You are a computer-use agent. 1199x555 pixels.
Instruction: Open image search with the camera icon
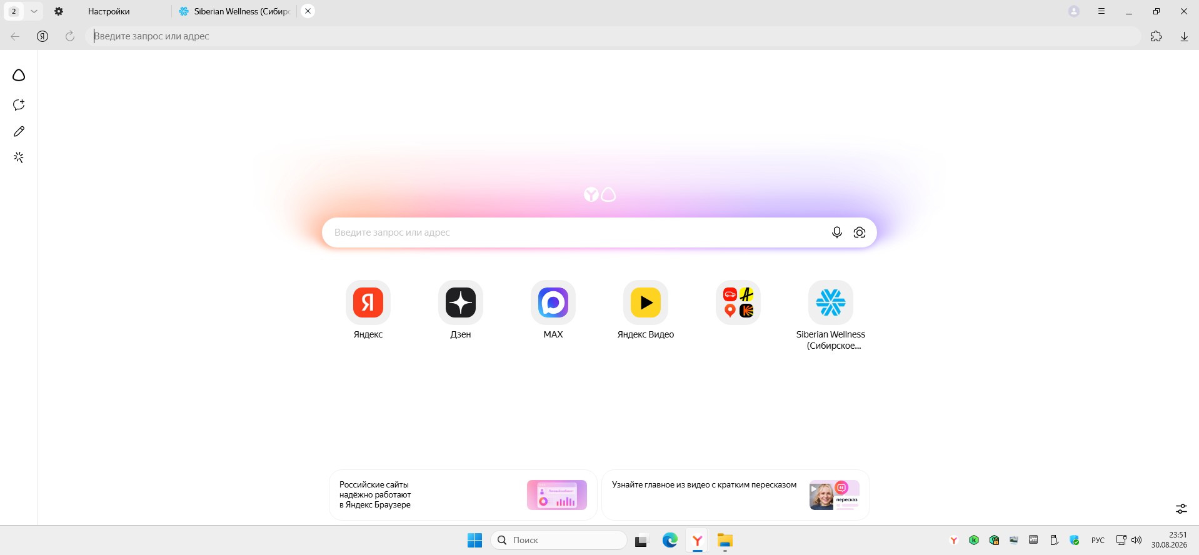pyautogui.click(x=860, y=232)
